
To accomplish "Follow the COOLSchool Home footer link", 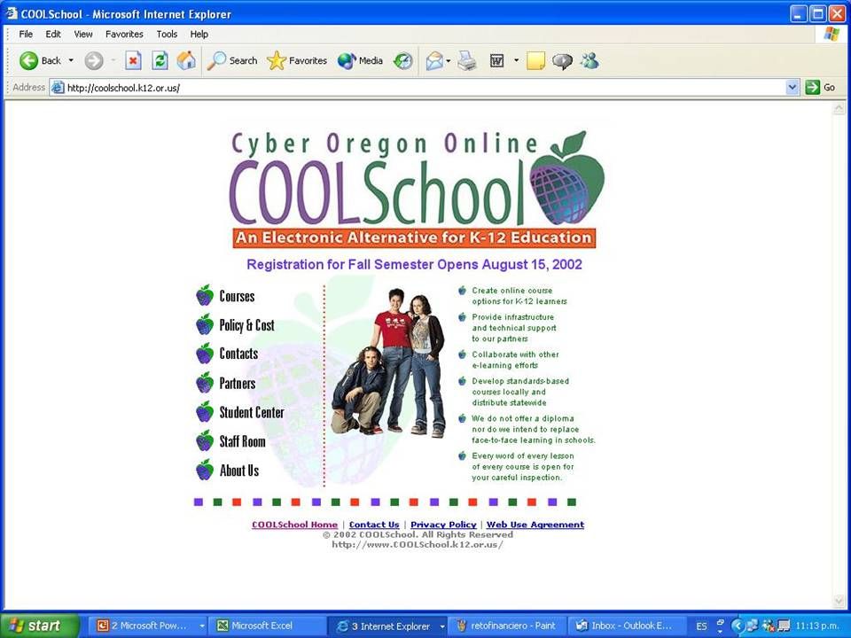I will coord(294,525).
